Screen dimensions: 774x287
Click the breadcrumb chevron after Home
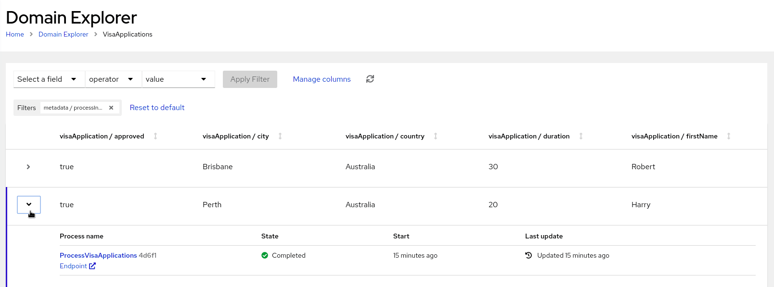tap(31, 34)
